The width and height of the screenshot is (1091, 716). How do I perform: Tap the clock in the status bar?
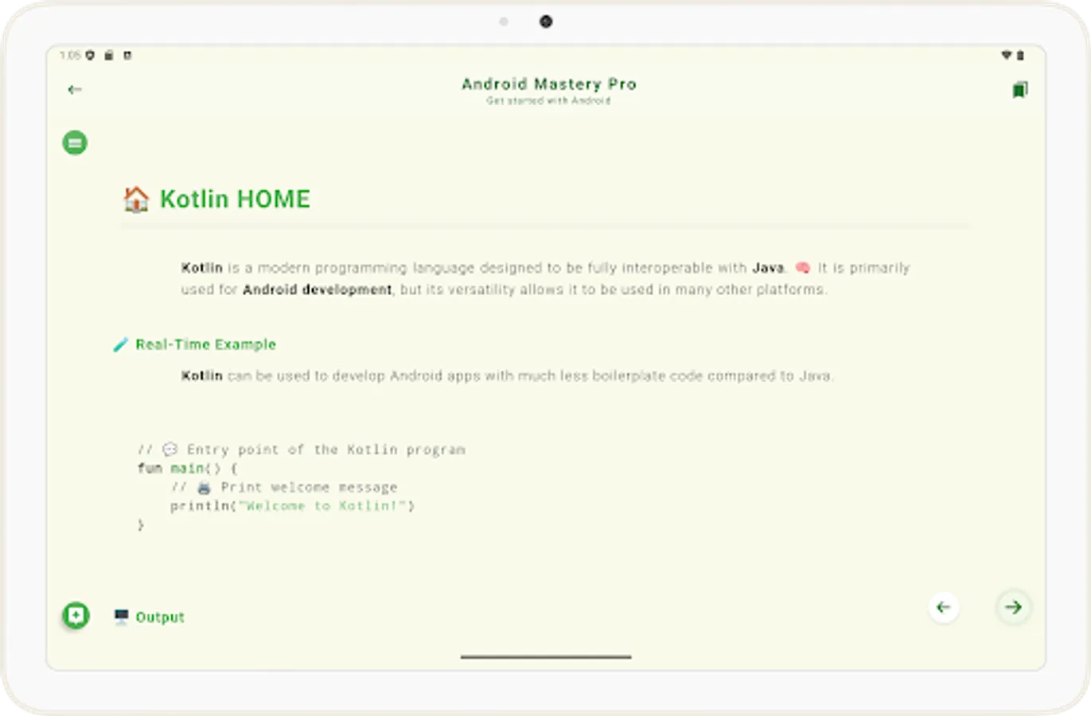tap(68, 56)
